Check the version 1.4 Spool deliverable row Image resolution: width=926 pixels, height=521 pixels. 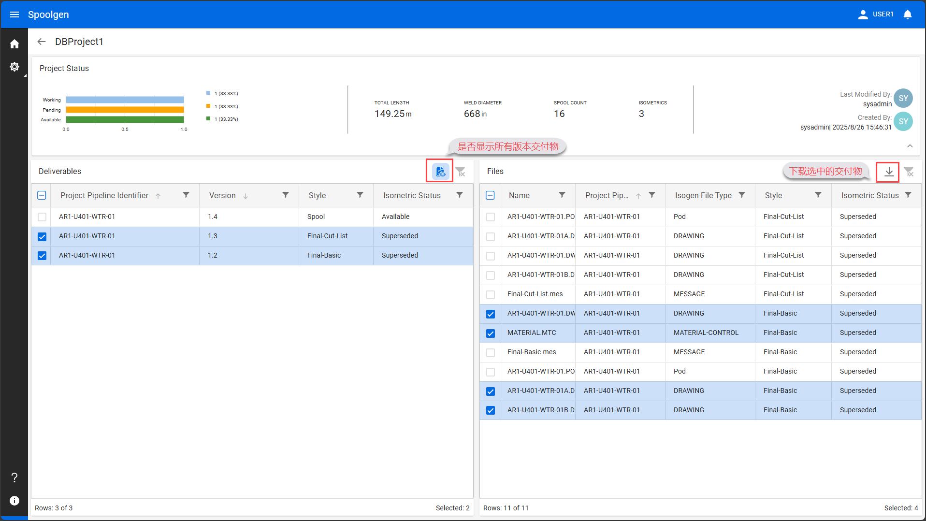tap(42, 217)
